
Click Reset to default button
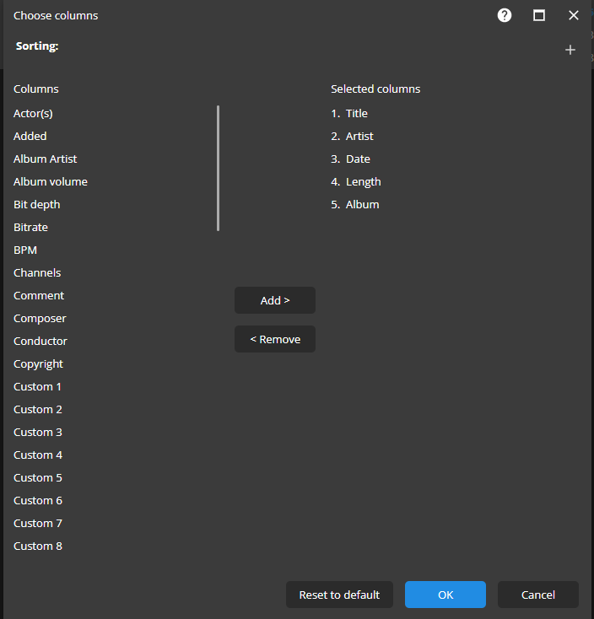[339, 595]
